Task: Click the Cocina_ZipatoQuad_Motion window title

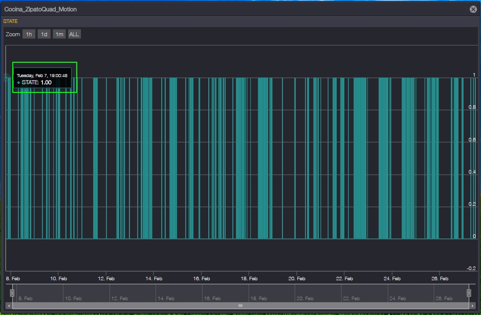Action: (40, 10)
